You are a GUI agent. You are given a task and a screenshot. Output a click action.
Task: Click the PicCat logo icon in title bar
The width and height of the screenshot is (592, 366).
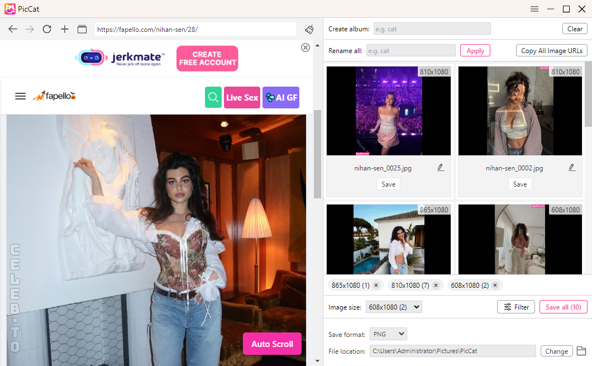click(10, 9)
